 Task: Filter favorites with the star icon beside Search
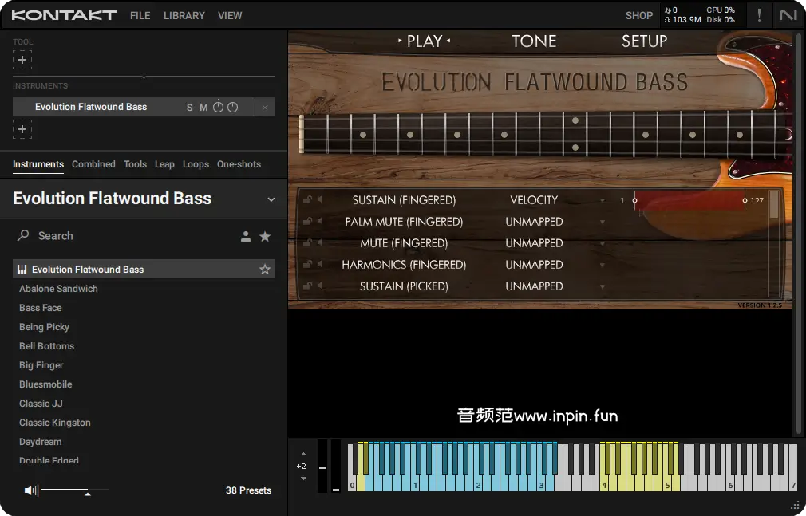coord(265,236)
